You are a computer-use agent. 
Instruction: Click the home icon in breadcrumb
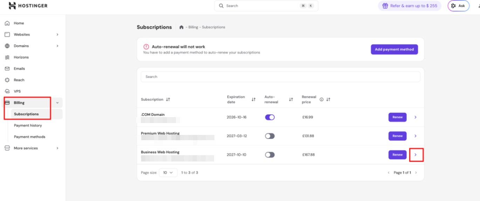coord(181,27)
